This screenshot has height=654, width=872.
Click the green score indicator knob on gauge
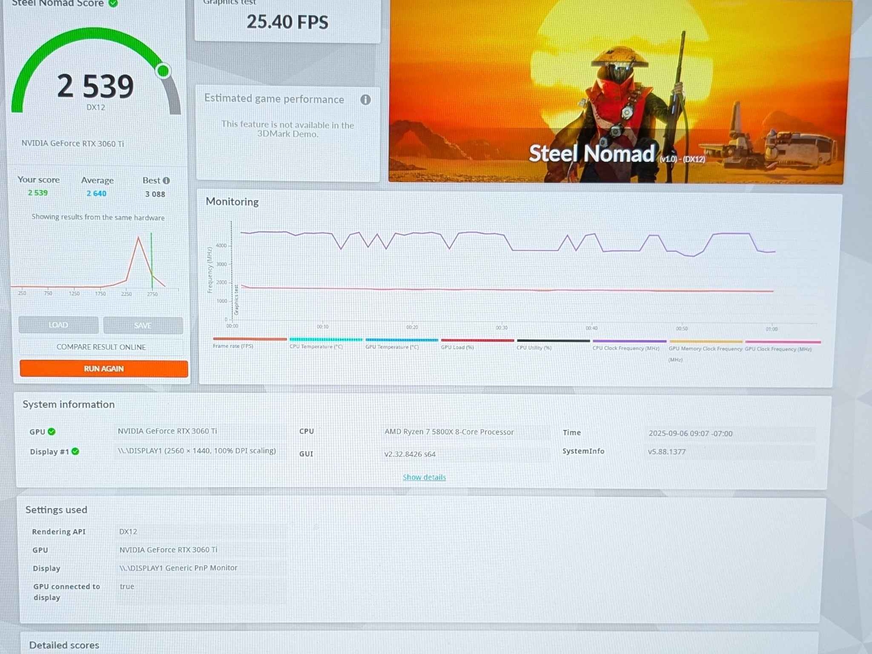(x=163, y=71)
